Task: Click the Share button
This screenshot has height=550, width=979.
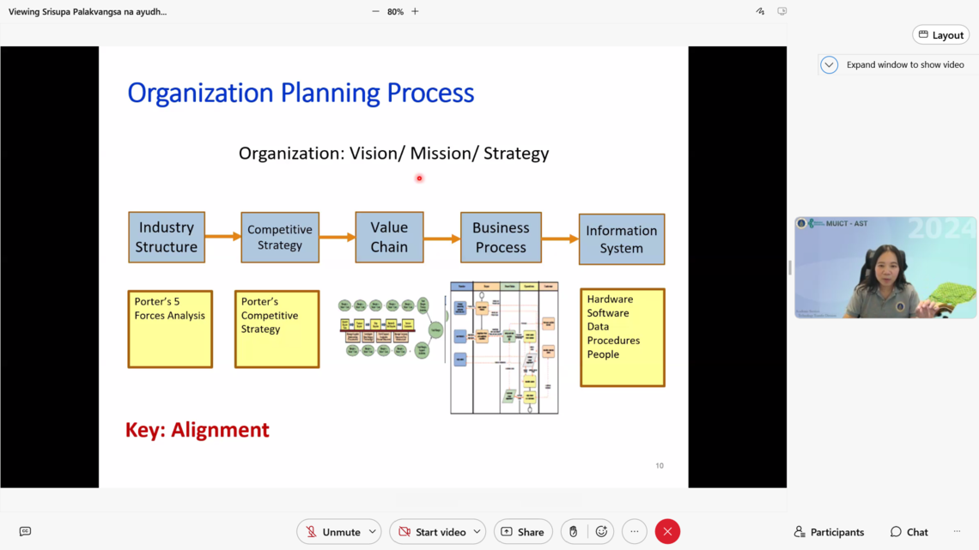Action: click(522, 532)
